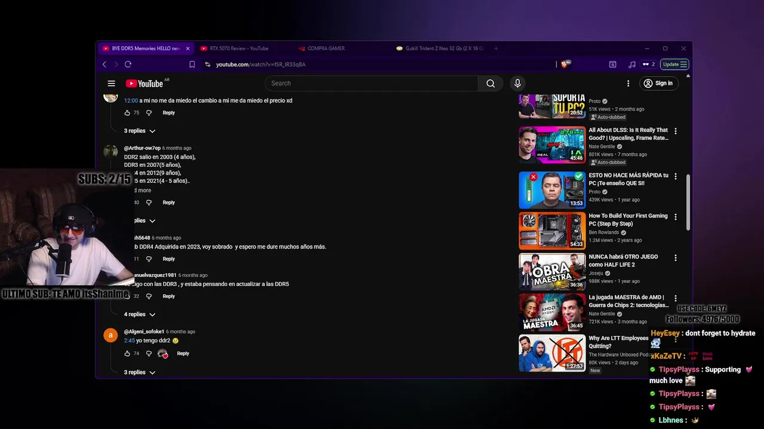Toggle the browser sidebar panel icon
Viewport: 764px width, 429px height.
point(612,64)
